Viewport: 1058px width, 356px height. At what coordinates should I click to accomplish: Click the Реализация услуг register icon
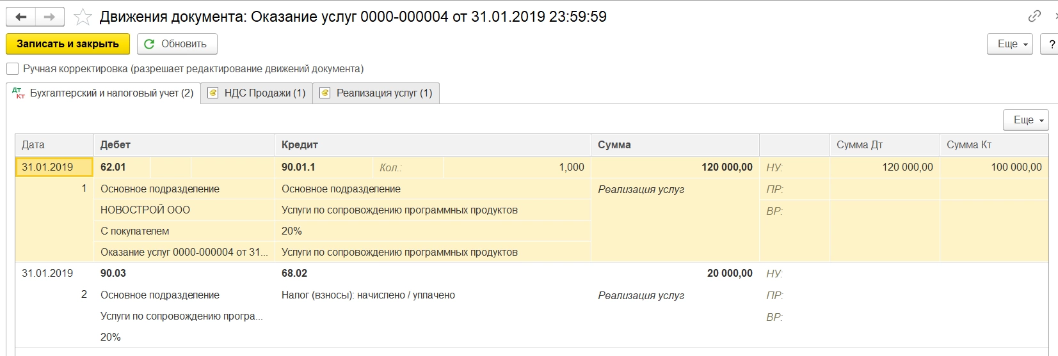click(325, 93)
